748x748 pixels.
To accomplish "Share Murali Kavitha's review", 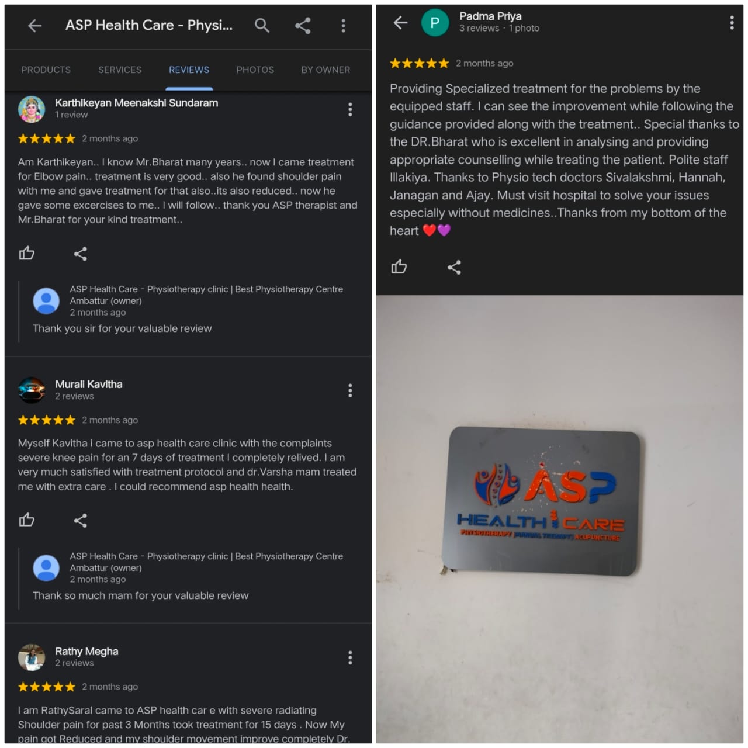I will (x=81, y=520).
